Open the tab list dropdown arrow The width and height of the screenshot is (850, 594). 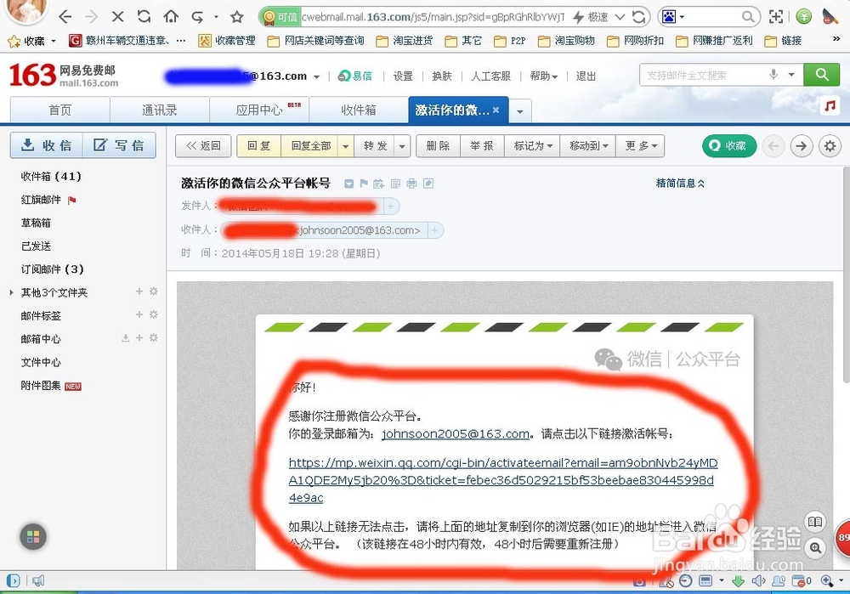(x=520, y=111)
